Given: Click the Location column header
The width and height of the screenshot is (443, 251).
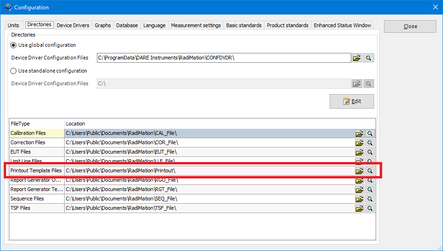Looking at the screenshot, I should pos(220,124).
